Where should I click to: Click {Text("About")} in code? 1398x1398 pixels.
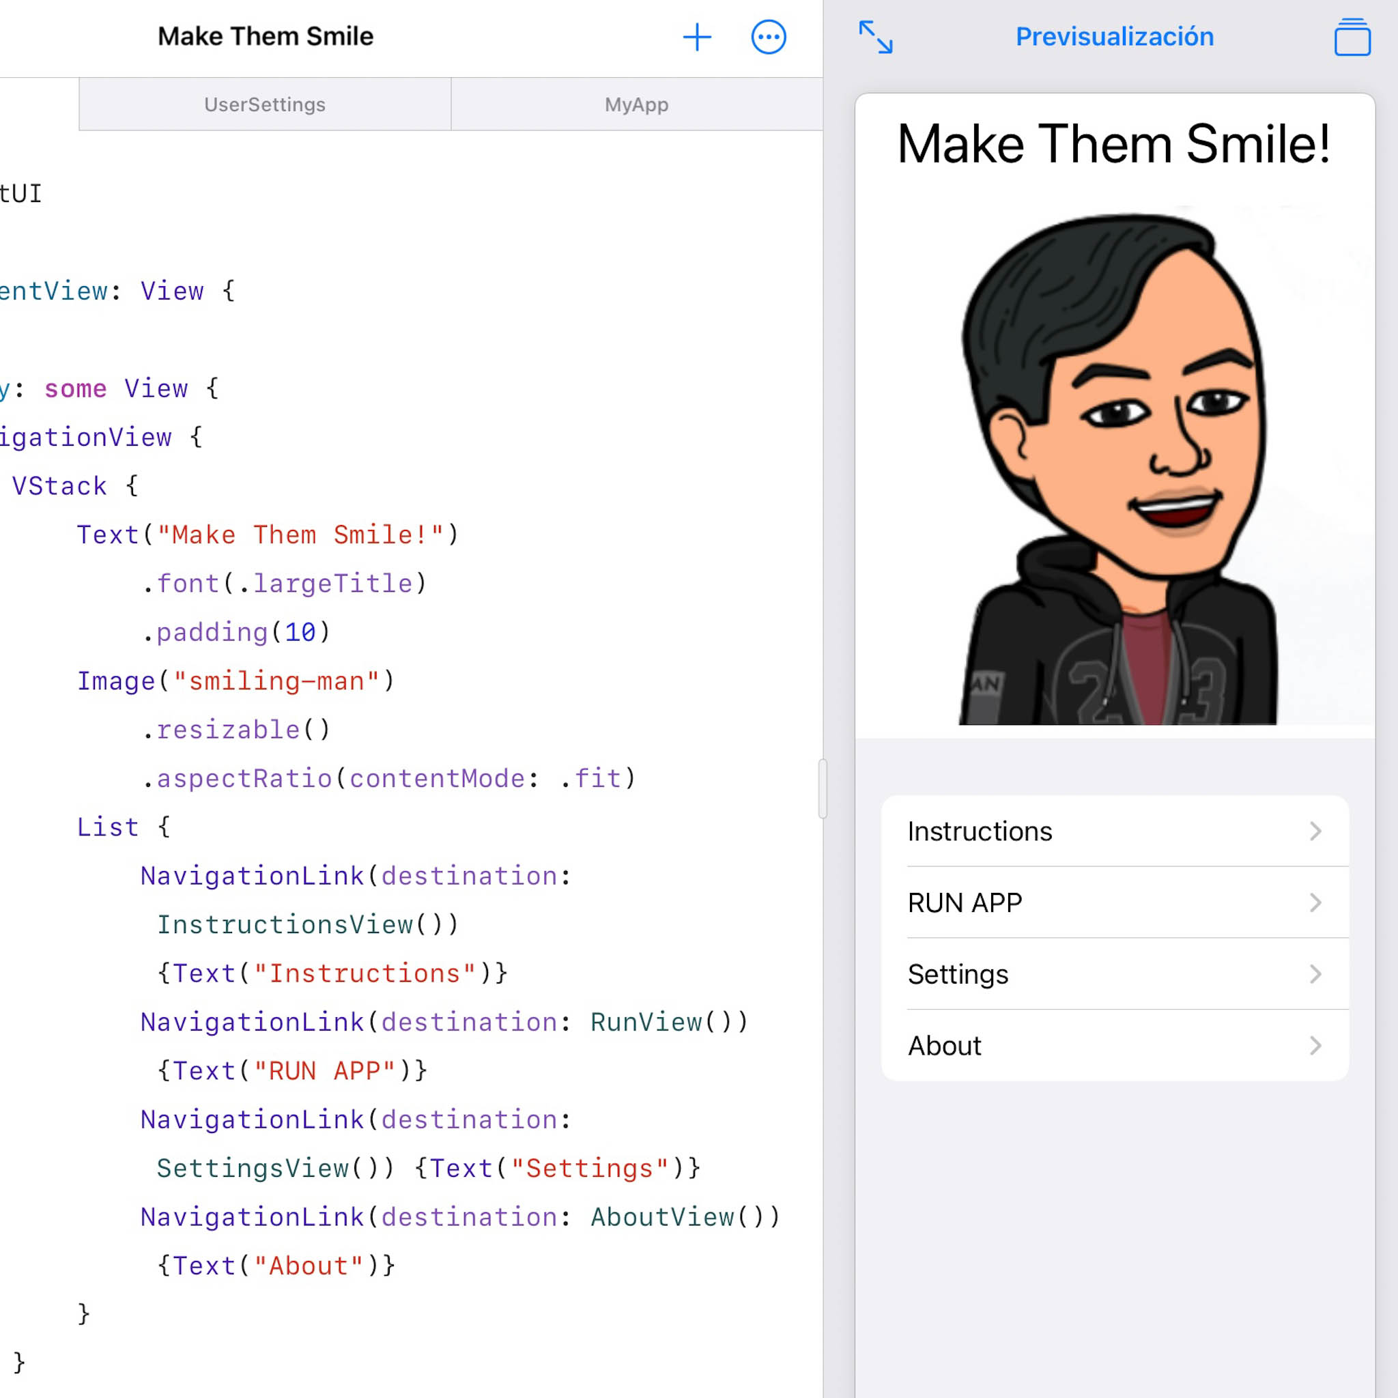[x=276, y=1266]
